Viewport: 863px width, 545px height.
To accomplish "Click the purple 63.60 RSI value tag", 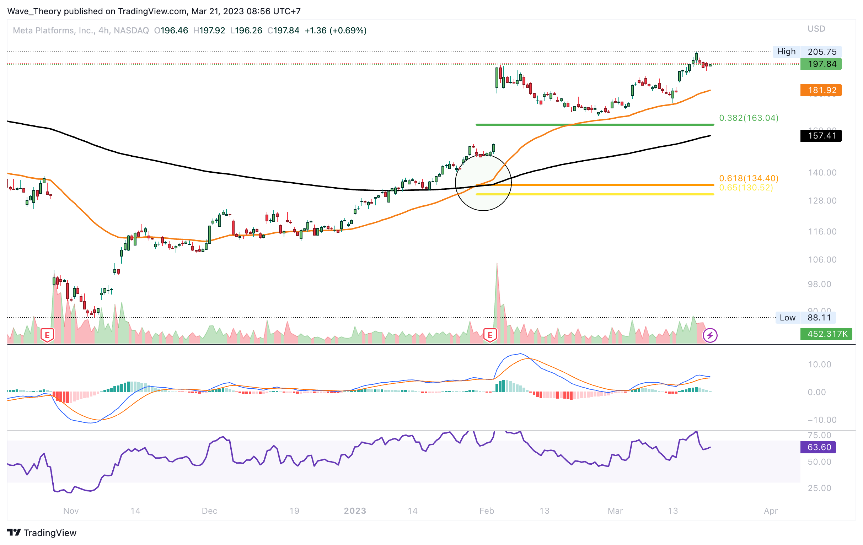I will [x=818, y=447].
